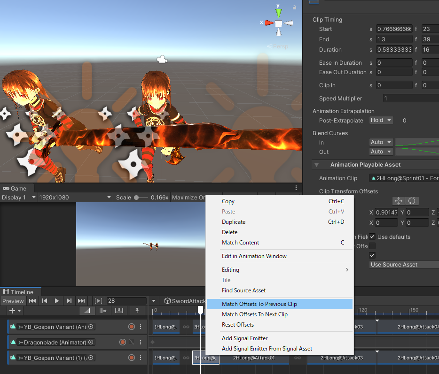
Task: Open object picker for first YB_Gospan Variant binding
Action: pos(91,327)
